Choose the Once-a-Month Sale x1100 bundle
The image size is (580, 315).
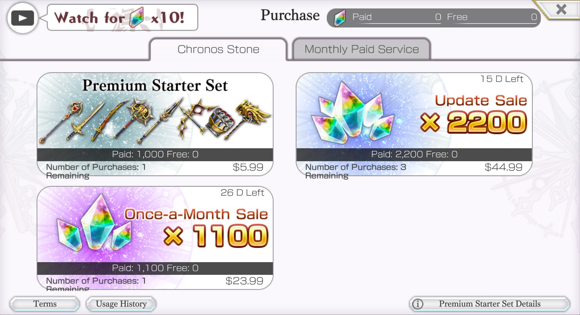(155, 238)
